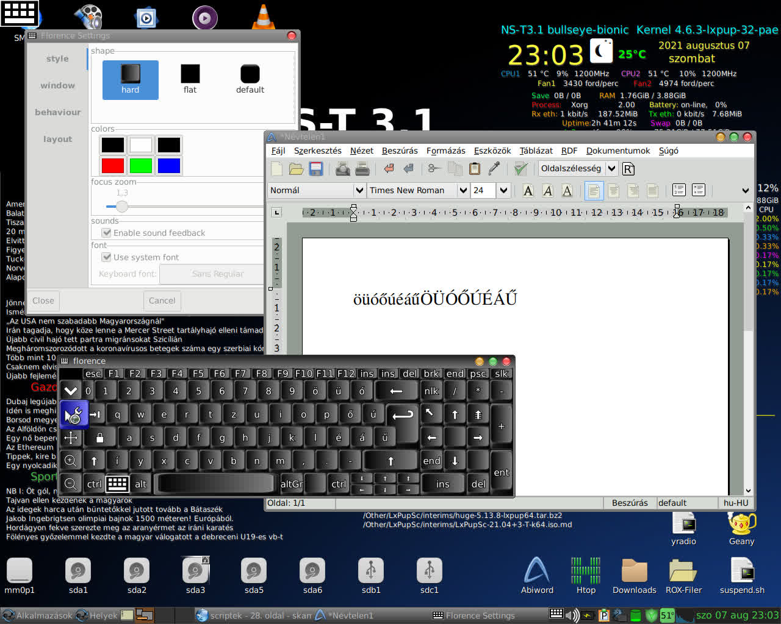This screenshot has width=781, height=624.
Task: Open the Oldalszélesség zoom dropdown
Action: pyautogui.click(x=611, y=169)
